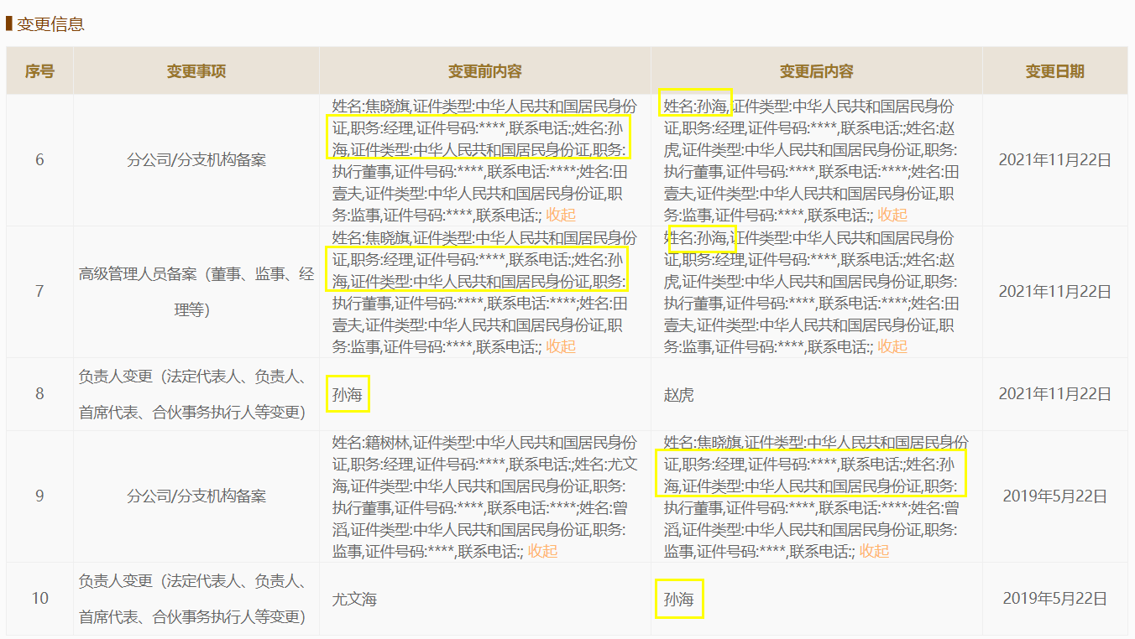Click 收起 in row 6 变更后内容 cell
1135x639 pixels.
892,215
